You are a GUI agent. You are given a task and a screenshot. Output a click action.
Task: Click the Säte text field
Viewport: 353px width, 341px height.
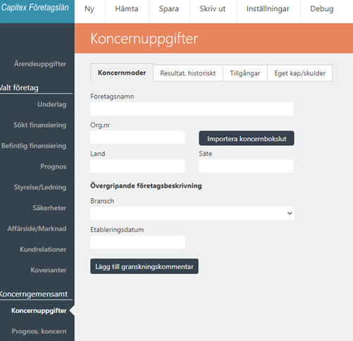click(246, 166)
